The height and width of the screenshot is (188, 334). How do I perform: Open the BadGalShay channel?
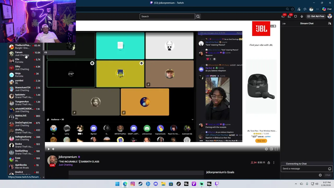tap(26, 152)
